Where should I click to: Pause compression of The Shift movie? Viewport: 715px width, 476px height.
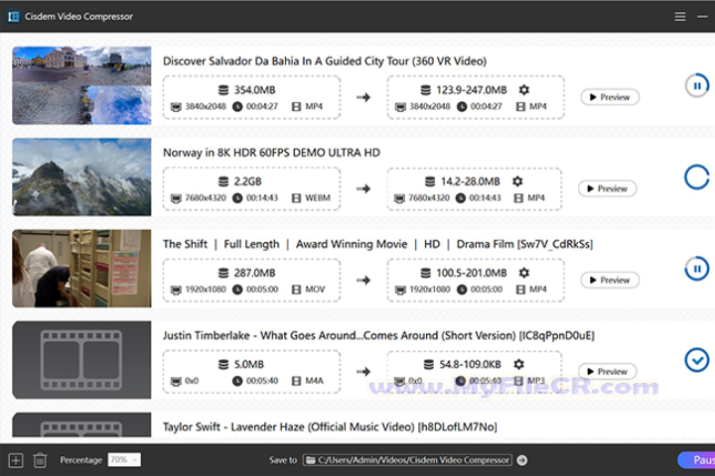tap(697, 269)
